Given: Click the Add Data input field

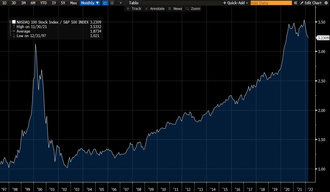Looking at the screenshot, I should pyautogui.click(x=271, y=3).
